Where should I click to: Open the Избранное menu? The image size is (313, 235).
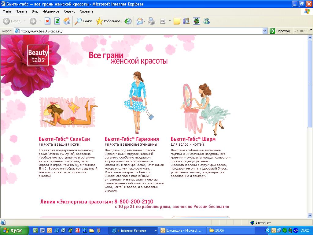[x=51, y=11]
